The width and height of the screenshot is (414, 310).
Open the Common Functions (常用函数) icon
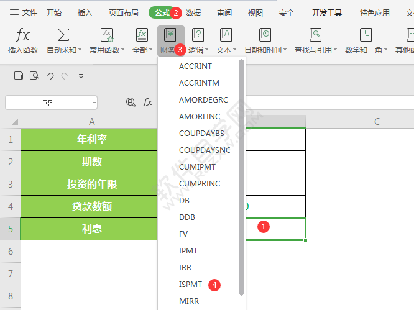107,35
